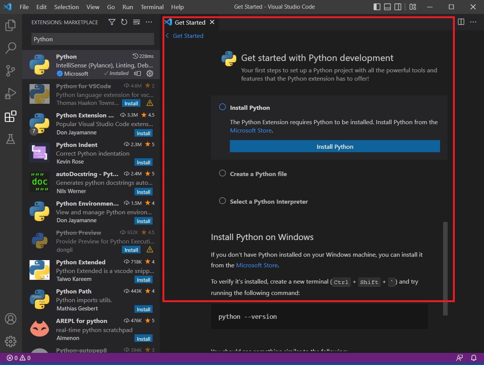Install the Python Preview extension
The width and height of the screenshot is (484, 365).
pos(131,250)
